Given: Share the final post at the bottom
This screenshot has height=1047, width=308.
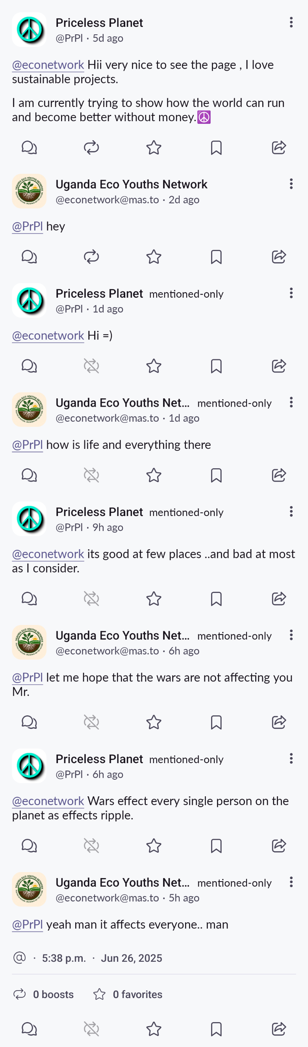Looking at the screenshot, I should tap(279, 1029).
